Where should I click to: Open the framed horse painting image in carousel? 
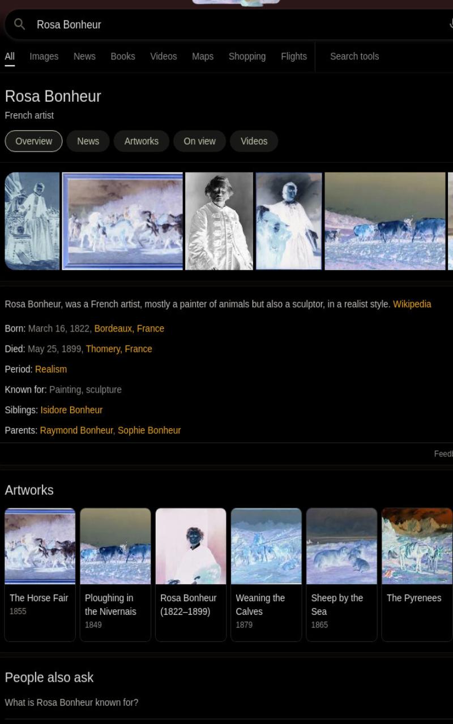coord(122,221)
